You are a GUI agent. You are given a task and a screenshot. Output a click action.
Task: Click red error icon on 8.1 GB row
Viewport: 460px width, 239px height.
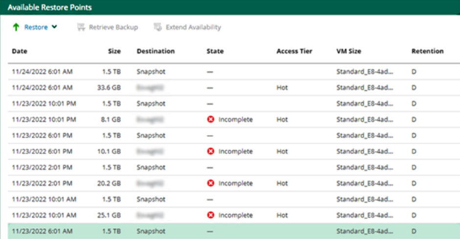[x=211, y=119]
